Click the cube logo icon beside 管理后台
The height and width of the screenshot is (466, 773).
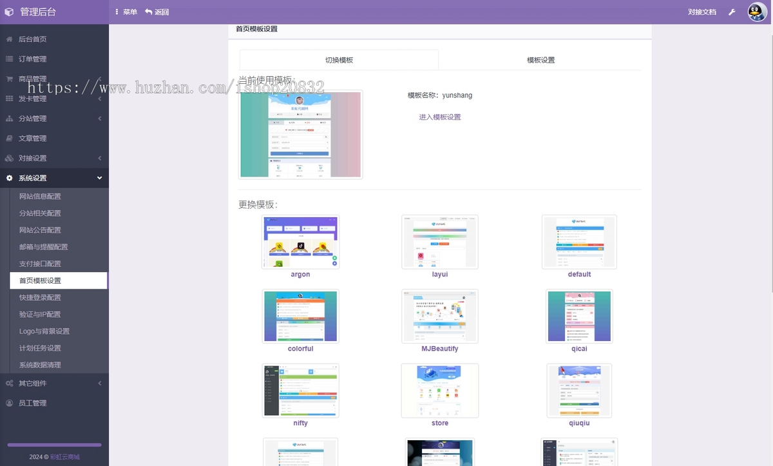[9, 12]
